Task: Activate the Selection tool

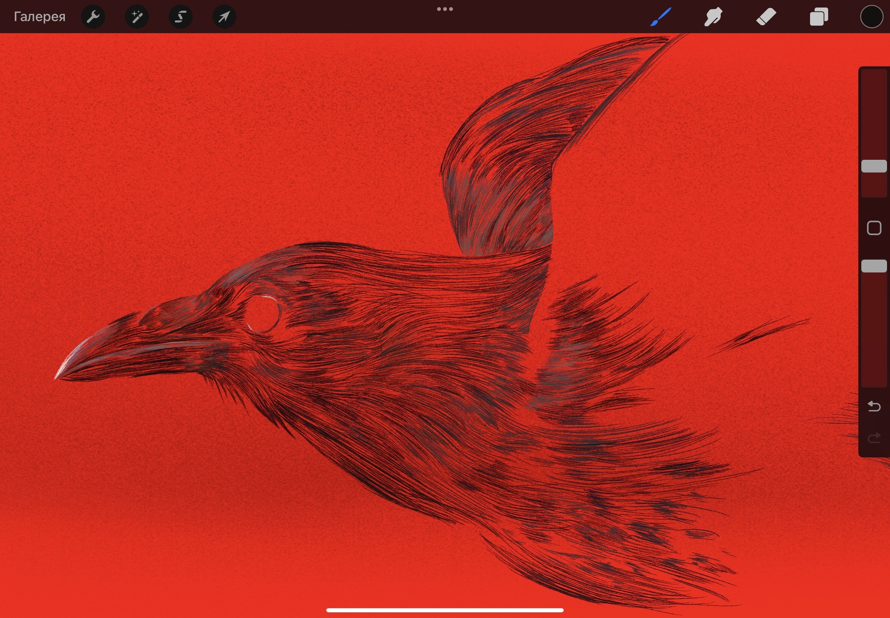Action: tap(180, 17)
